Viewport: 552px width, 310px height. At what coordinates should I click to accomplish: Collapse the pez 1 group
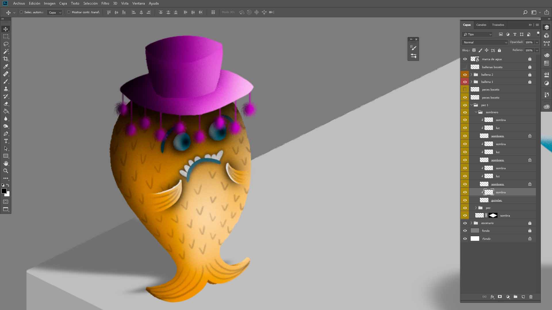pos(471,105)
